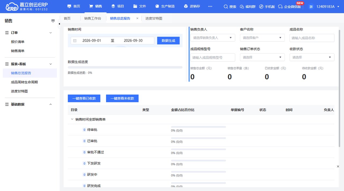Click the 数据生成 button
The height and width of the screenshot is (191, 344).
coord(168,41)
